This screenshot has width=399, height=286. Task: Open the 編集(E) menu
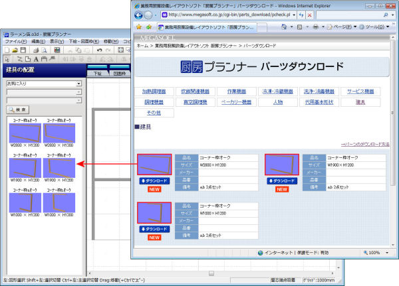pos(37,41)
